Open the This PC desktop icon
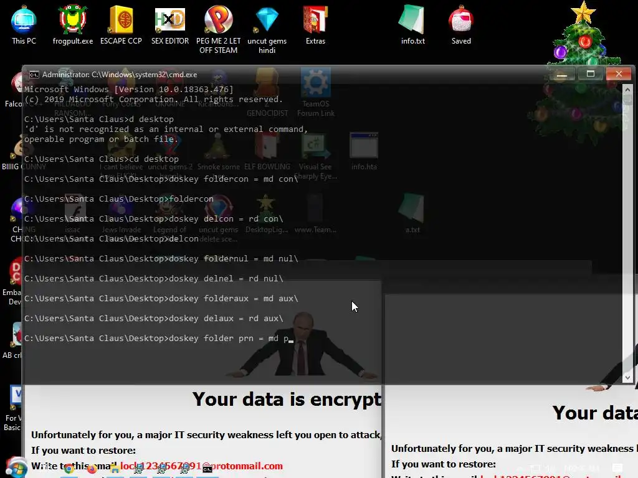This screenshot has height=478, width=638. click(x=24, y=25)
